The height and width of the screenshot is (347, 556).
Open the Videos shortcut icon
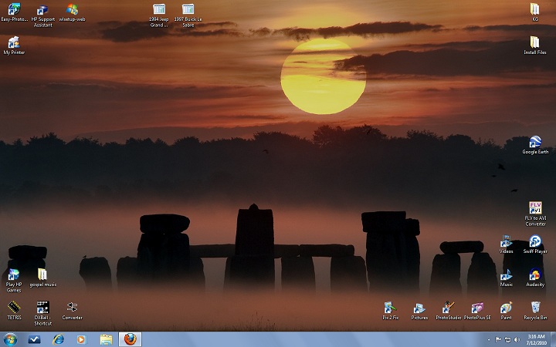click(x=506, y=244)
